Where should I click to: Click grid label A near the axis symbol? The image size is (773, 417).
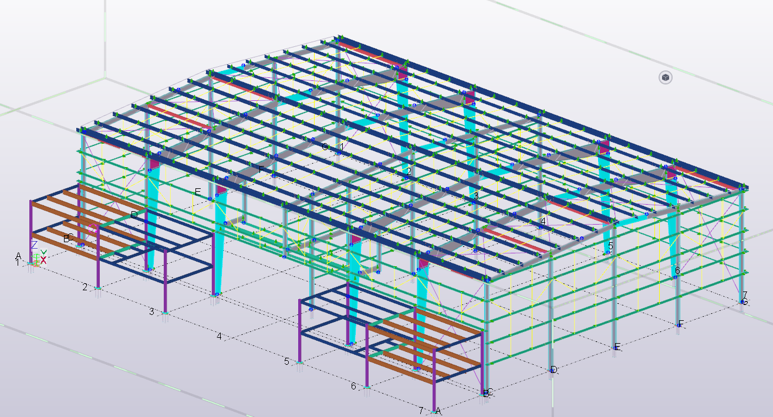(x=18, y=256)
